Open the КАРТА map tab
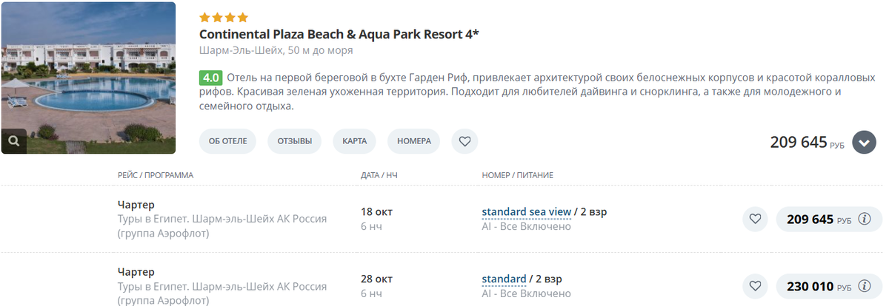 click(x=354, y=141)
